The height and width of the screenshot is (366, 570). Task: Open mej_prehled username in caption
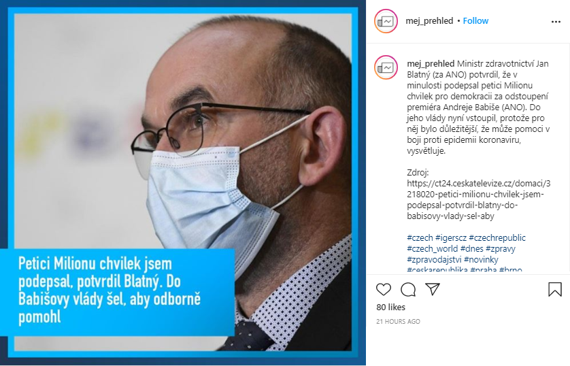pyautogui.click(x=431, y=63)
